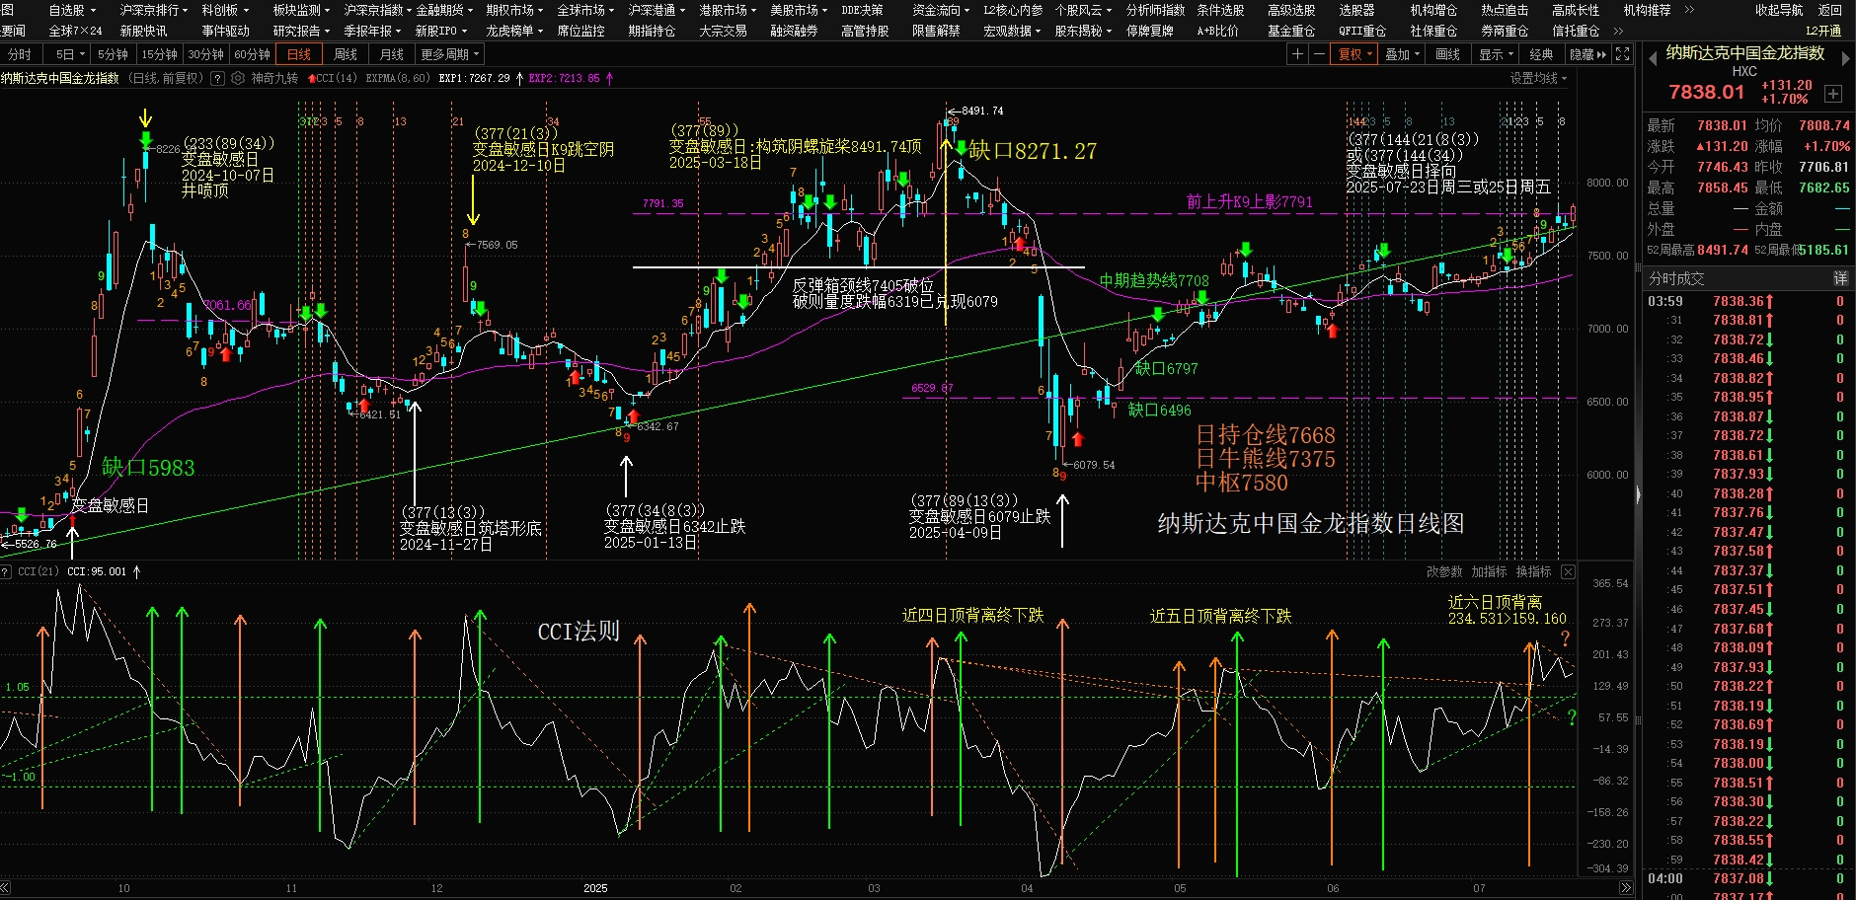Click L2开通 link
This screenshot has height=900, width=1856.
(1823, 31)
